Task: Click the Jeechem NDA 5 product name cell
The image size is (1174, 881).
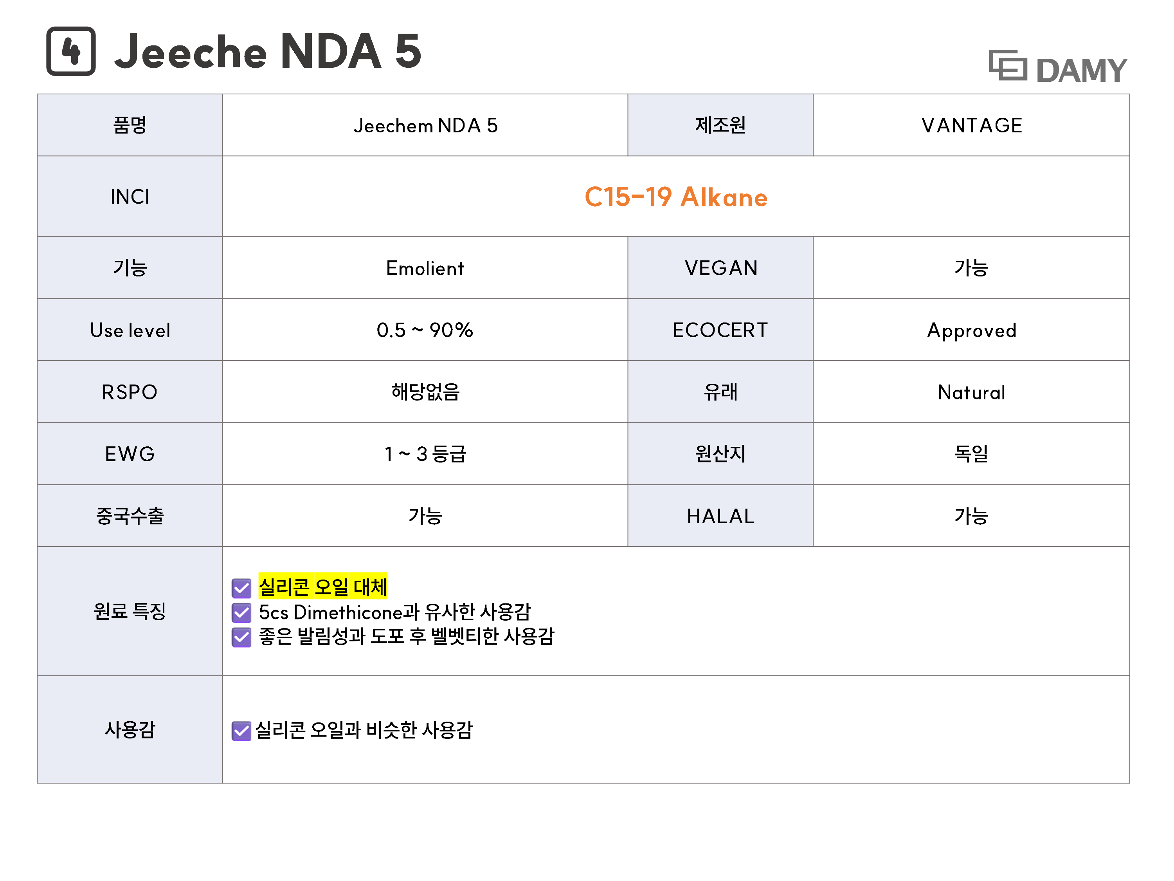Action: [425, 125]
